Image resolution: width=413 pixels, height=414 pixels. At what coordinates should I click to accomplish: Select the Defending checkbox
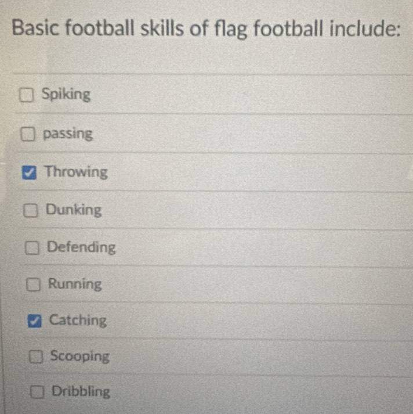pyautogui.click(x=32, y=248)
